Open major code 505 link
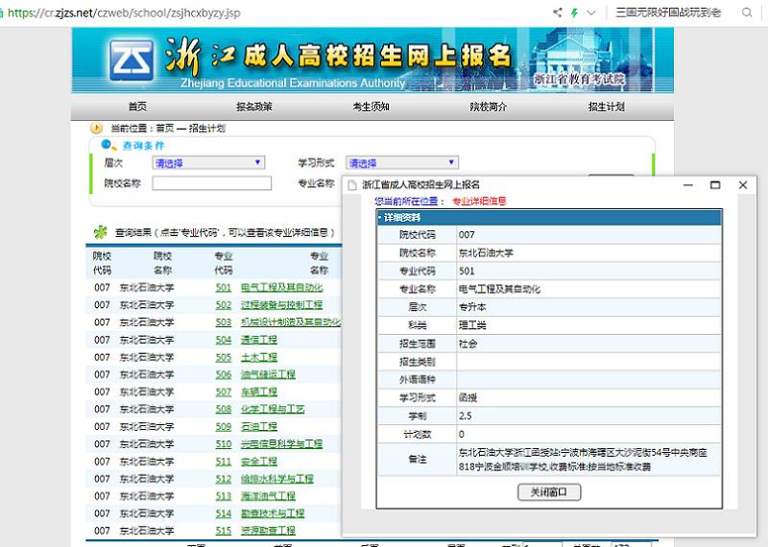Image resolution: width=768 pixels, height=547 pixels. (224, 358)
